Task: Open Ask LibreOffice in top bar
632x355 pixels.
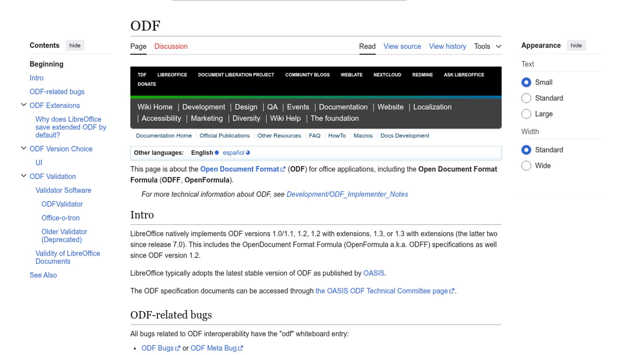Action: (464, 75)
